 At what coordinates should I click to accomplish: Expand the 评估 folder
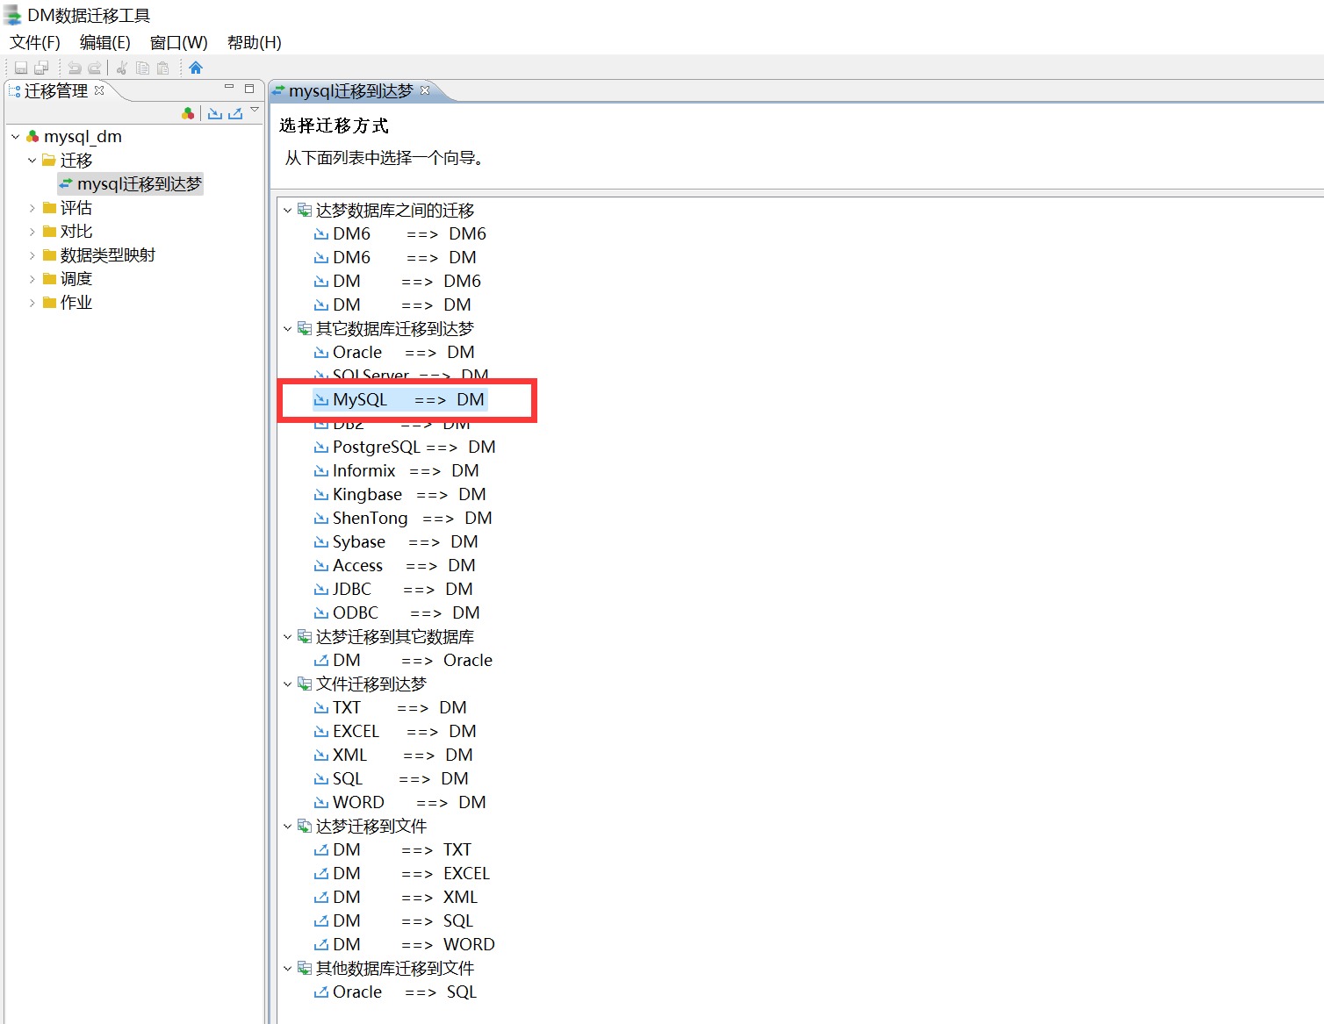pos(32,208)
